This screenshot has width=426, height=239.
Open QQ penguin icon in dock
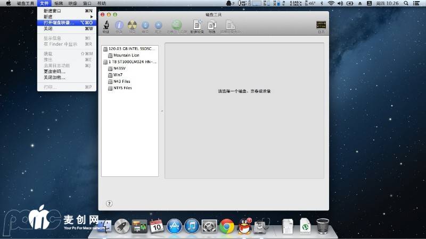pos(244,226)
